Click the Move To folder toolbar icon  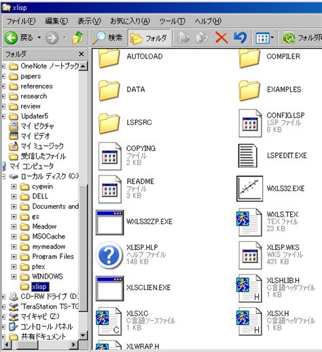(183, 37)
